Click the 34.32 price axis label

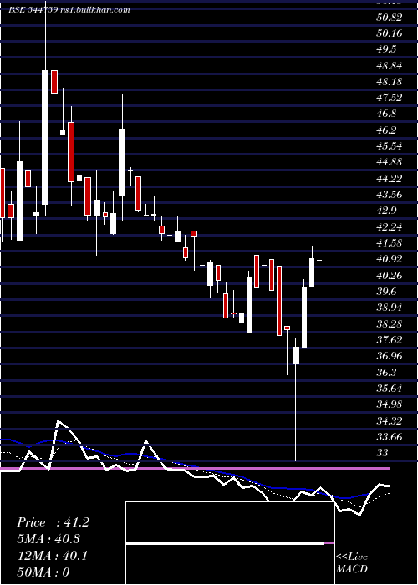tap(390, 421)
